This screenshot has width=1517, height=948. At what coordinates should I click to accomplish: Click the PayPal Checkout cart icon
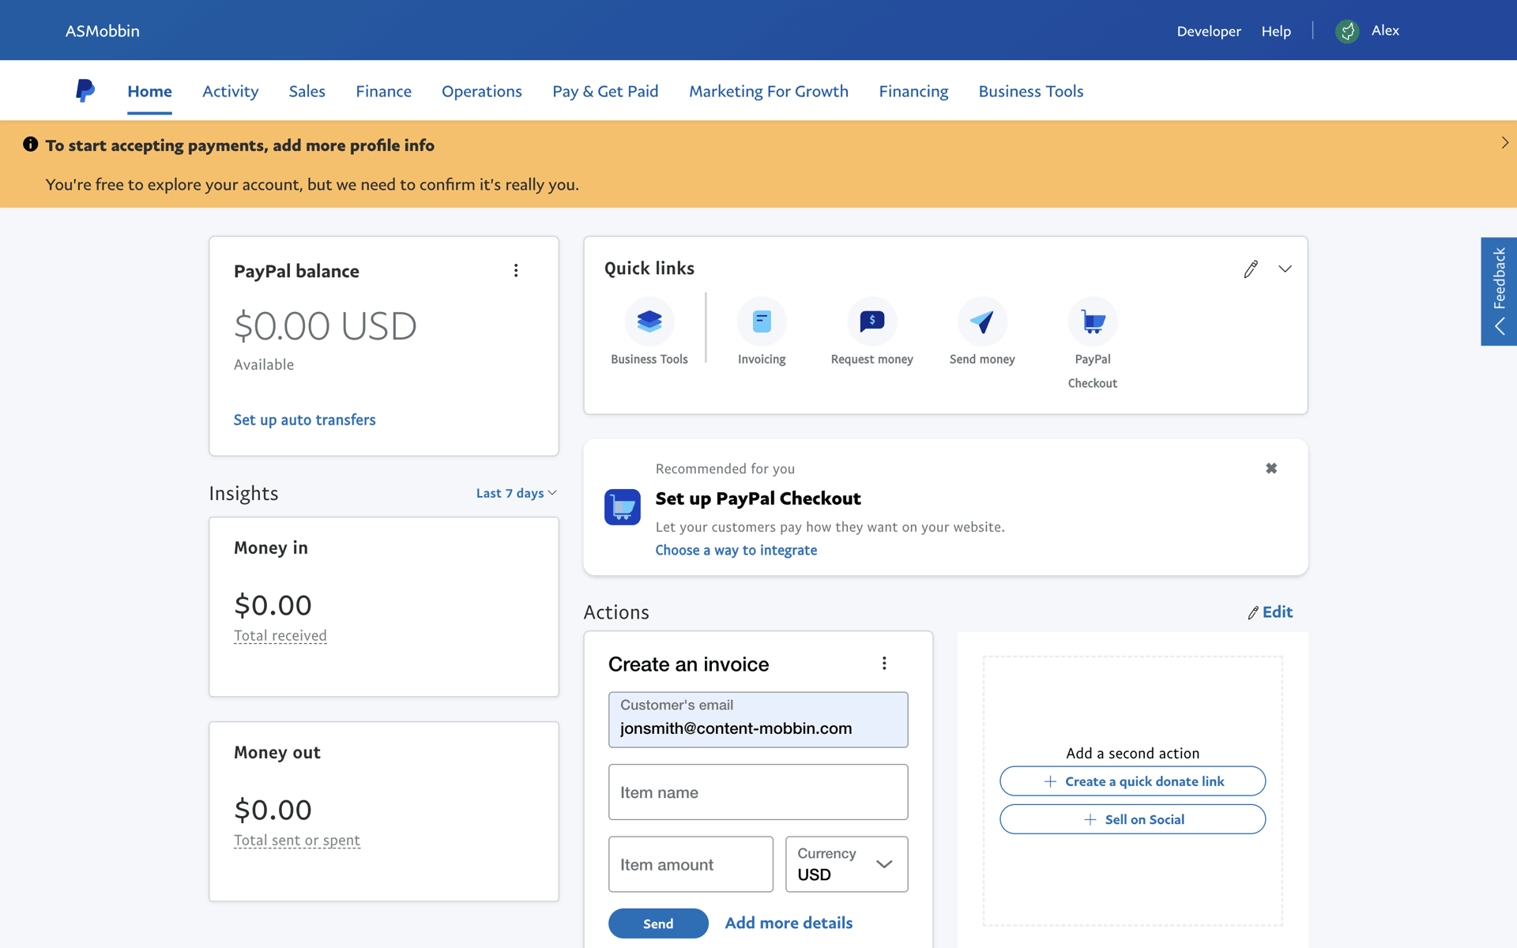click(623, 507)
